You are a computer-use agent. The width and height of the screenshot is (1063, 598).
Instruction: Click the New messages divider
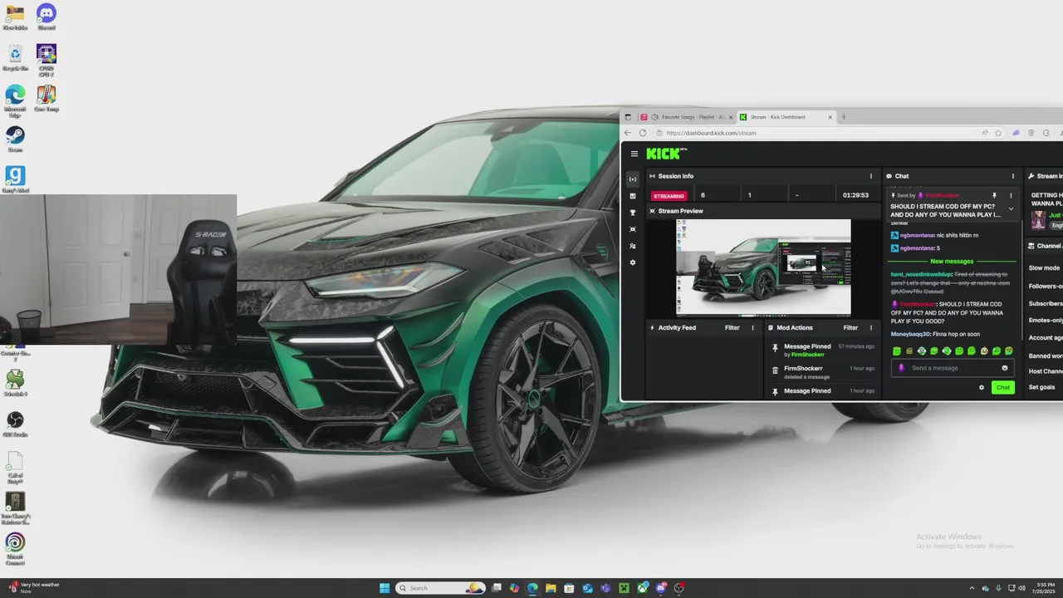point(952,262)
